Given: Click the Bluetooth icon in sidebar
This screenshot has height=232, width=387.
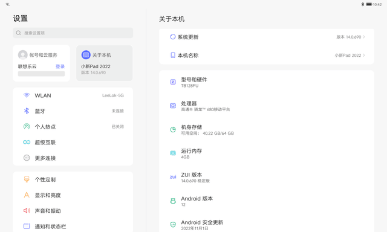Looking at the screenshot, I should pos(27,111).
